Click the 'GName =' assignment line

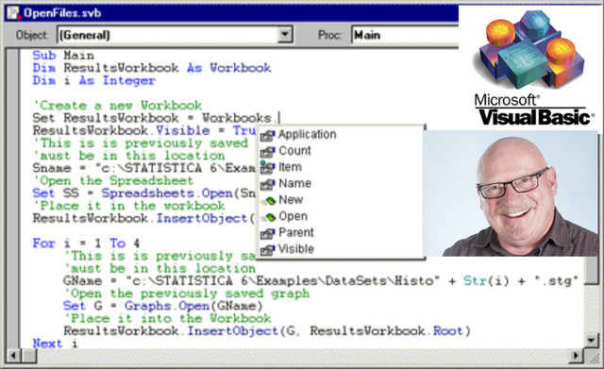pyautogui.click(x=321, y=281)
